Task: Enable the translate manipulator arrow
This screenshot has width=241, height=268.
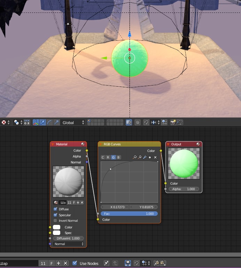Action: tap(42, 122)
